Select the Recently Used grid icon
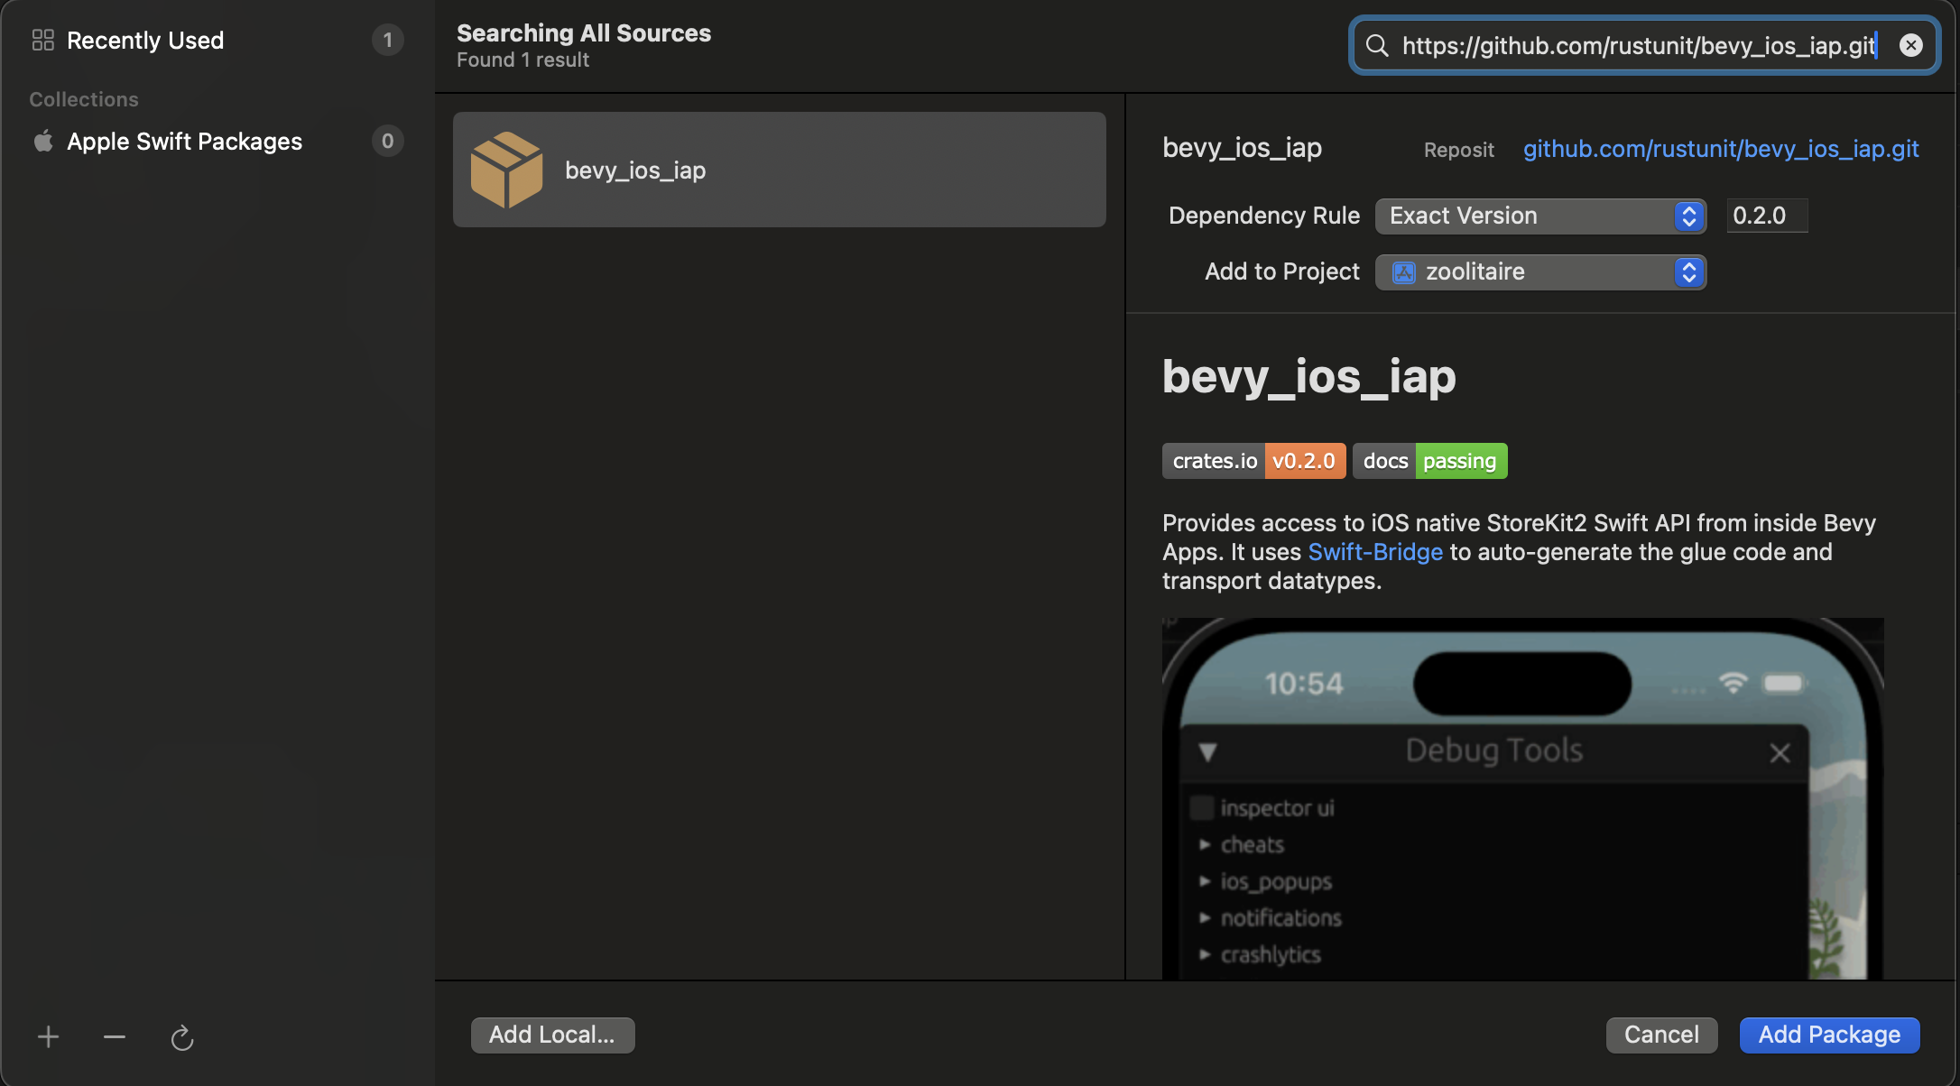Viewport: 1960px width, 1086px height. tap(42, 40)
